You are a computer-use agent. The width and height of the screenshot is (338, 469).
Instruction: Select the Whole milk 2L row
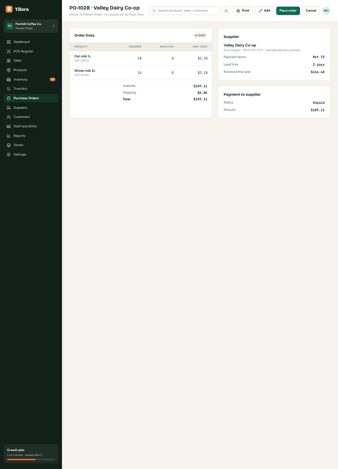pyautogui.click(x=141, y=73)
